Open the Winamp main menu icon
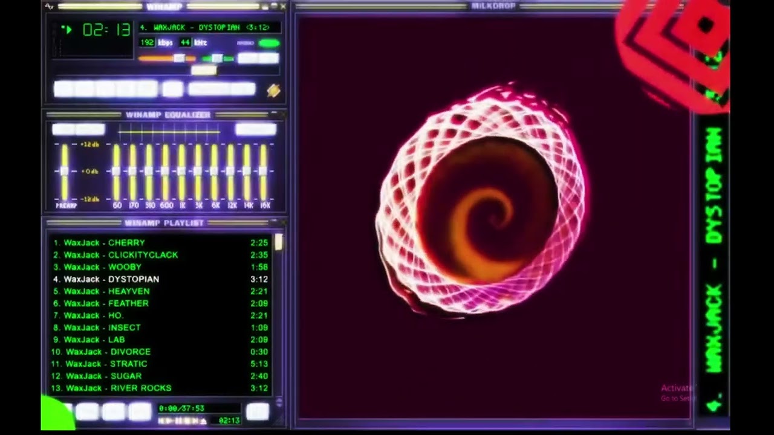 click(50, 7)
